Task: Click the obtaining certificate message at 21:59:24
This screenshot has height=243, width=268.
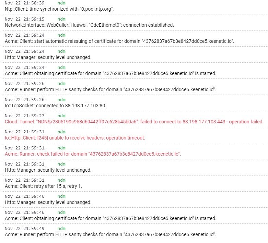Action: 110,73
